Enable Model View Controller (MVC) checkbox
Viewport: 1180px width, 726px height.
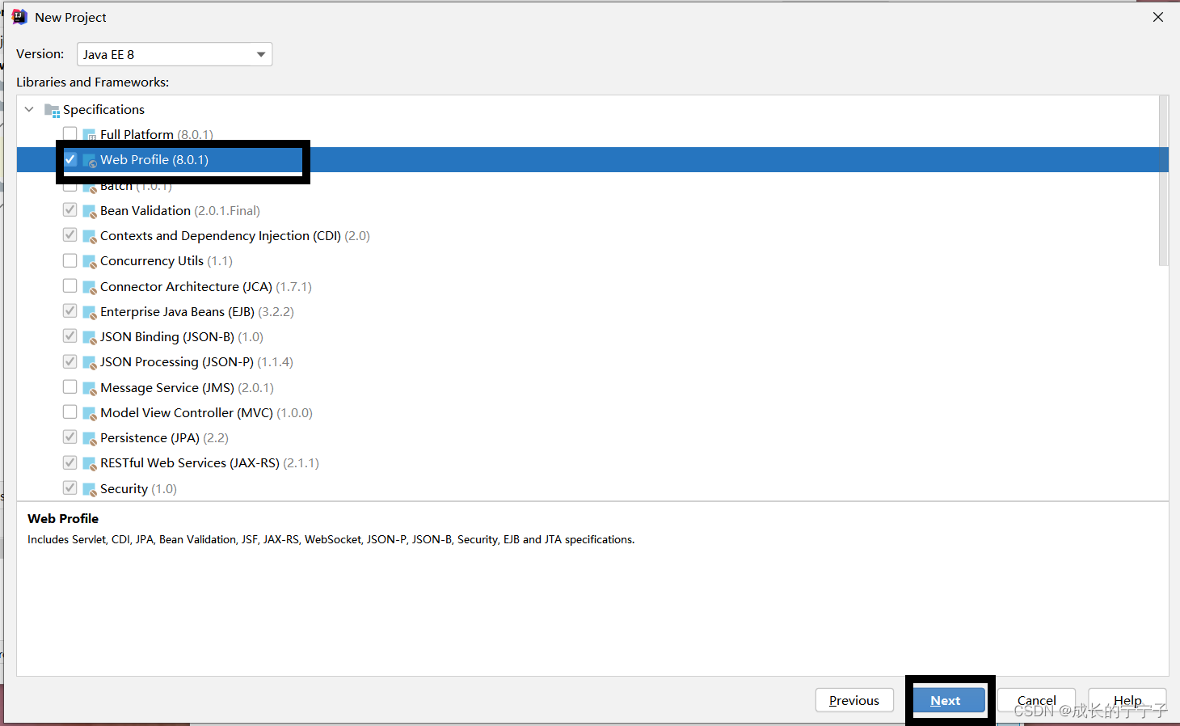click(70, 412)
